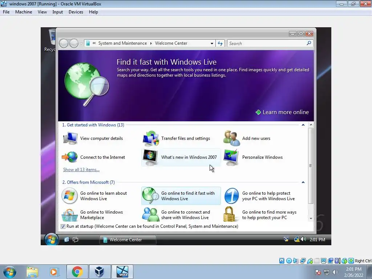
Task: Click Learn more online link
Action: (x=282, y=112)
